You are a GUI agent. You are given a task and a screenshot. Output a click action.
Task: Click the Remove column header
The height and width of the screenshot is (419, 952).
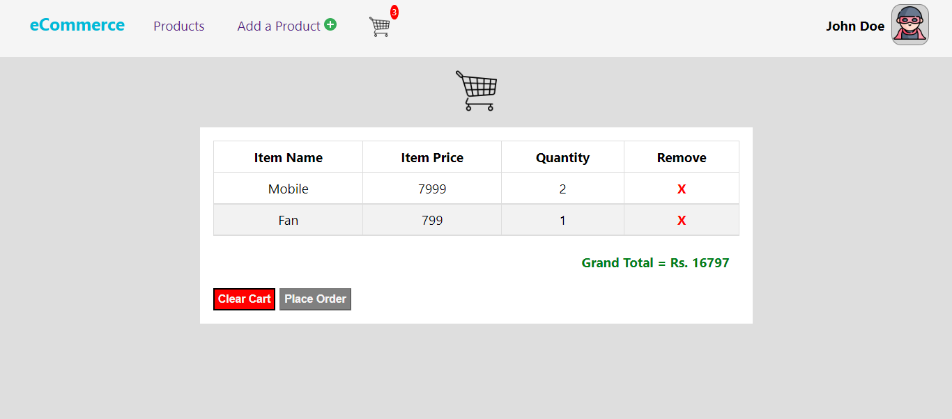pyautogui.click(x=681, y=157)
